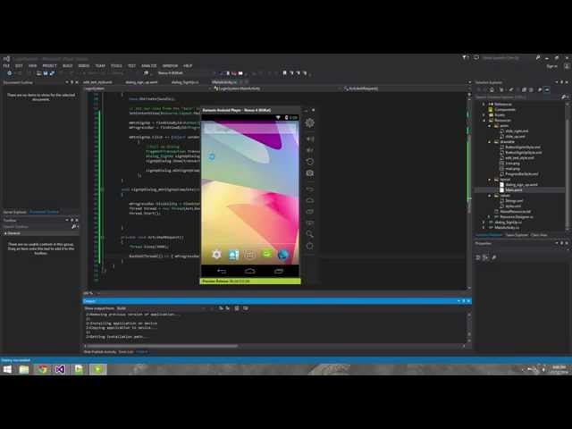The width and height of the screenshot is (572, 429).
Task: Click volume up icon in Android Player sidebar
Action: pos(310,139)
